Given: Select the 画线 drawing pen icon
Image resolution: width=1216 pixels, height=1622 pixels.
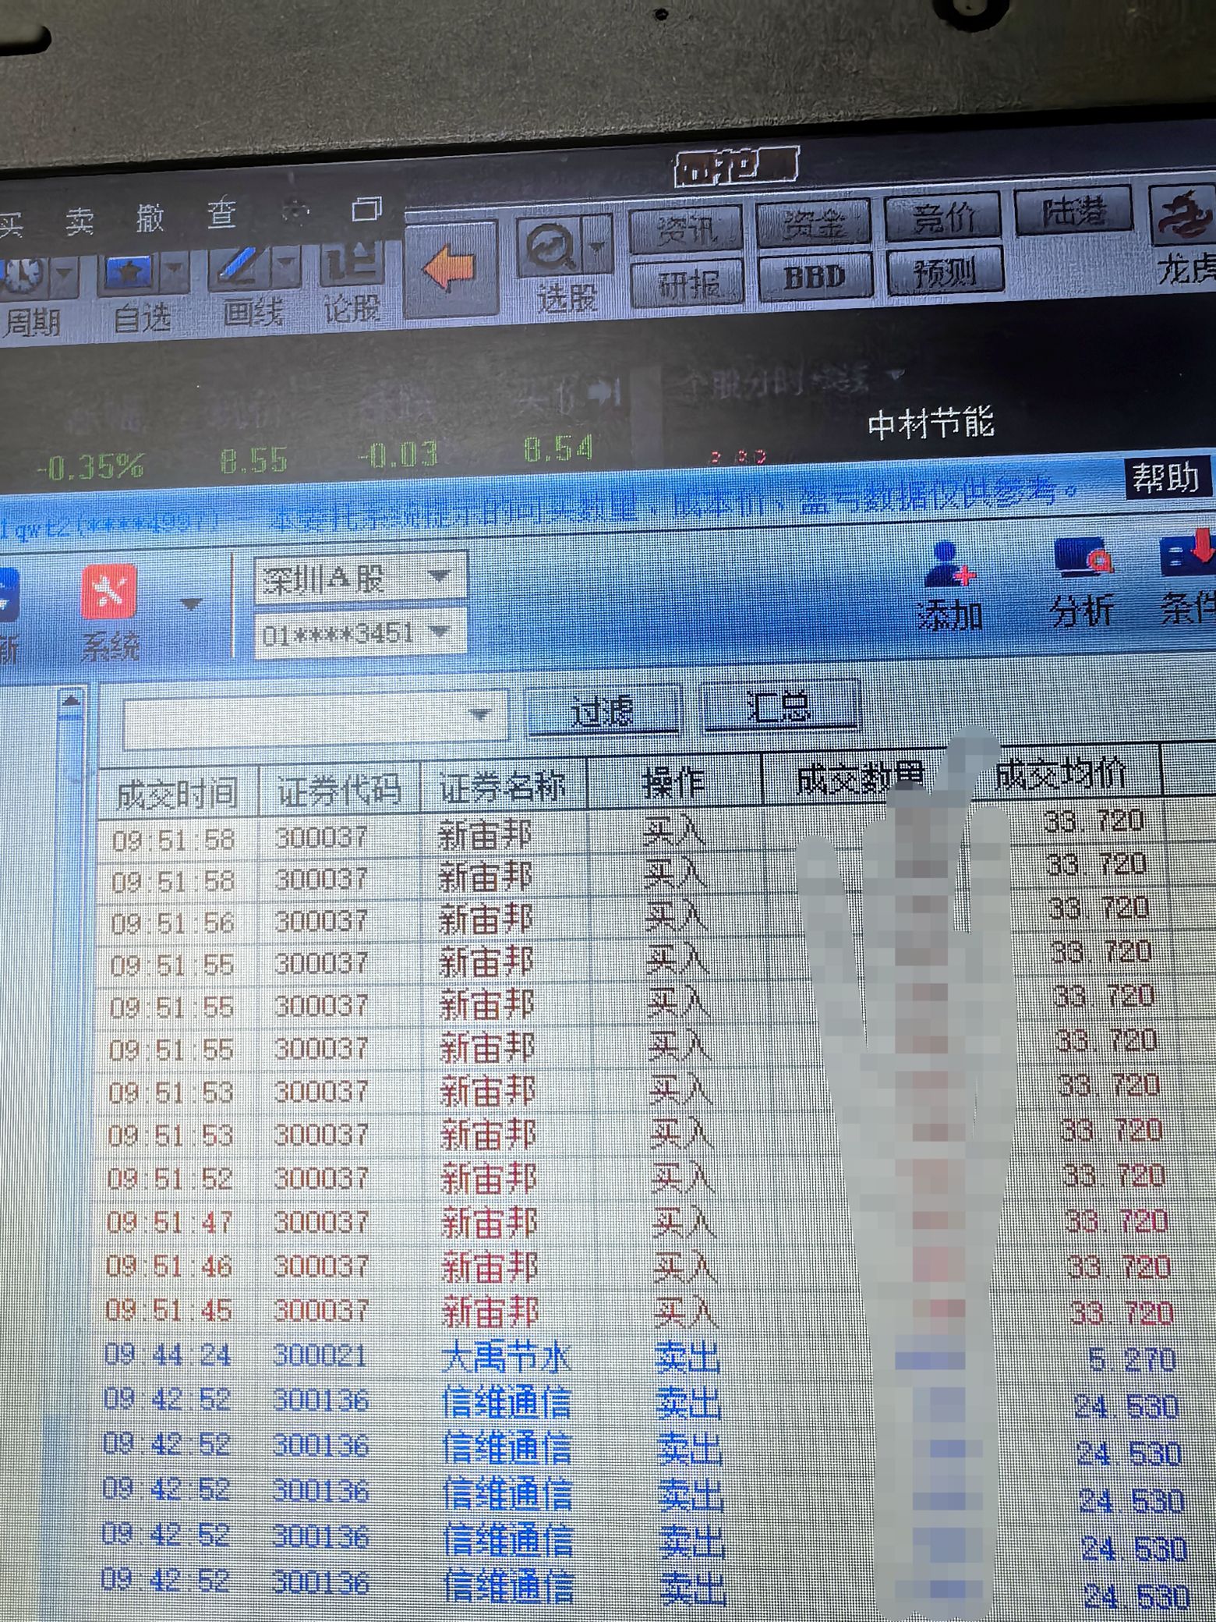Looking at the screenshot, I should point(238,267).
